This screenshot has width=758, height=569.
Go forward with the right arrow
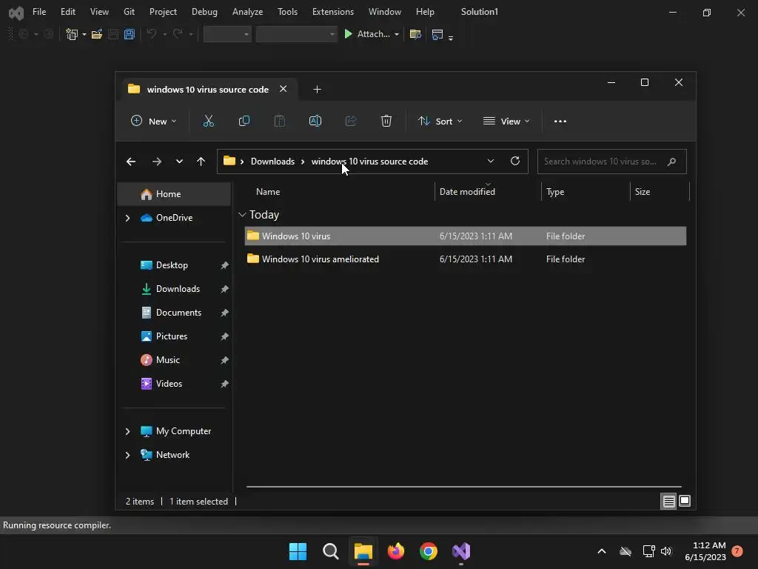(157, 162)
